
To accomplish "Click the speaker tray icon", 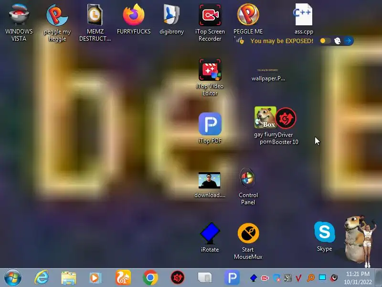I will 334,278.
